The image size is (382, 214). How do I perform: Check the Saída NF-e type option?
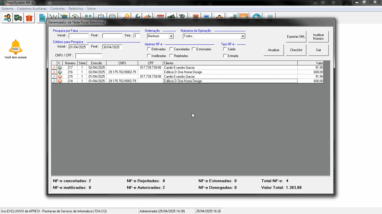pyautogui.click(x=225, y=49)
